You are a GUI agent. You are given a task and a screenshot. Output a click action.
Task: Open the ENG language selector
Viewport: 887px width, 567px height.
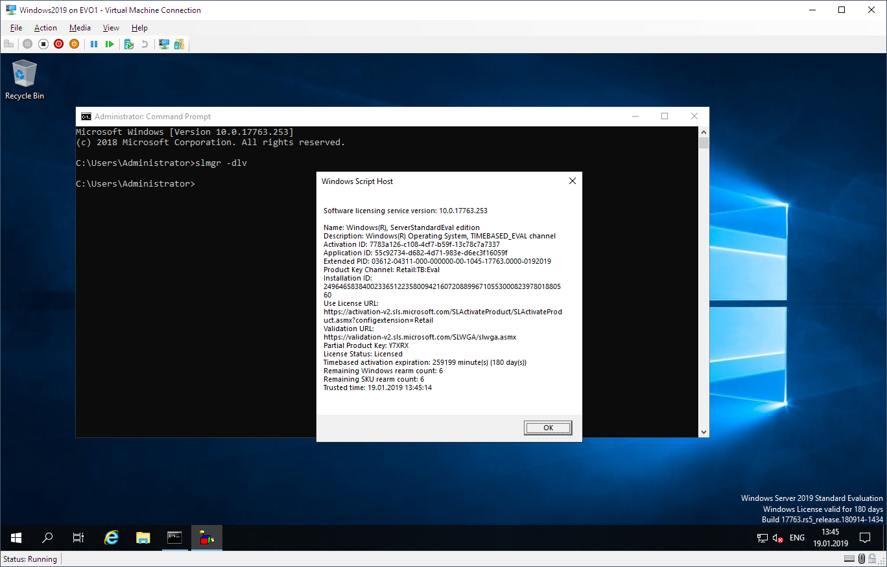pyautogui.click(x=797, y=538)
